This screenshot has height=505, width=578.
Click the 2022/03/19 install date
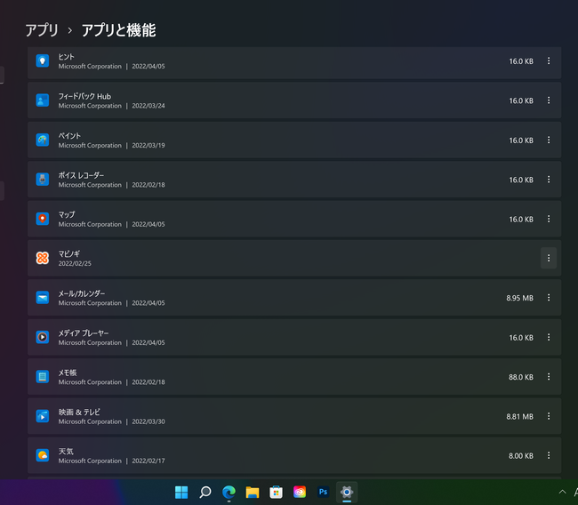click(x=149, y=145)
